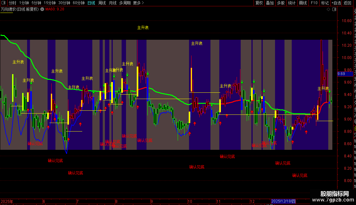
Task: Open the 多周期 multi-period view
Action: [x=125, y=3]
